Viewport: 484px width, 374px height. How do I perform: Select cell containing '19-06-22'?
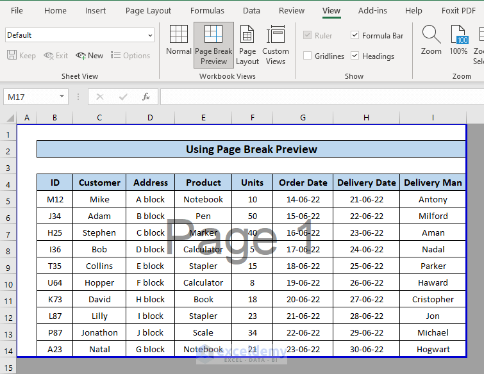click(x=303, y=282)
